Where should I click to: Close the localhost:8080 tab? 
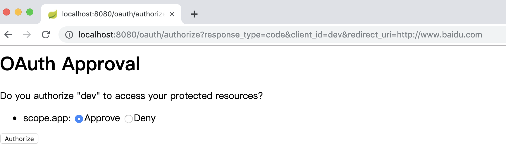[172, 14]
